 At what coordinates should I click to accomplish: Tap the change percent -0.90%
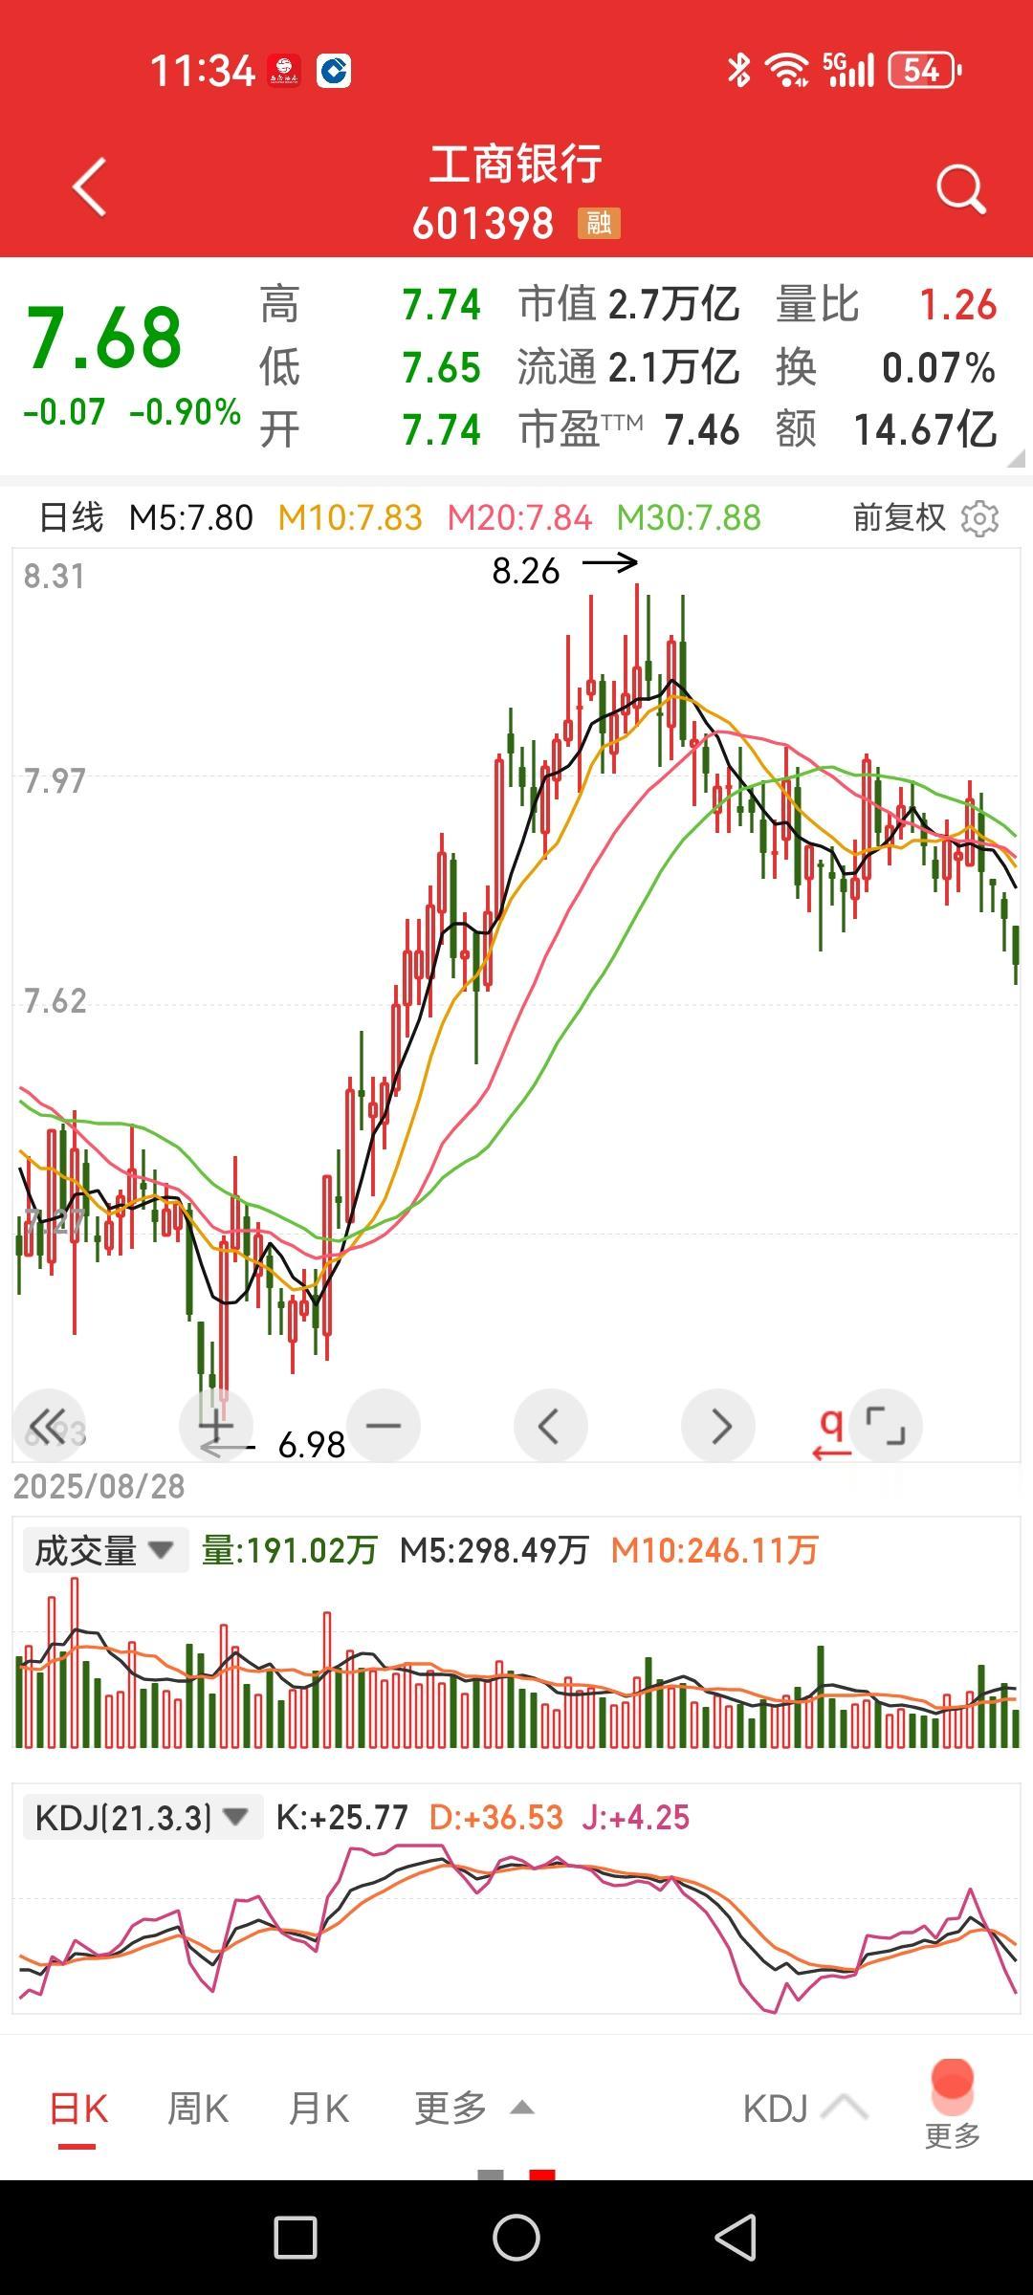pyautogui.click(x=185, y=413)
